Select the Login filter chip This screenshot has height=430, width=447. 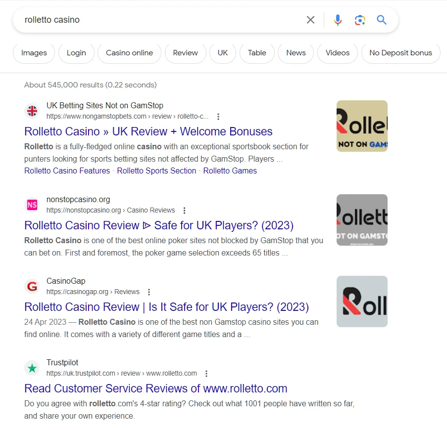tap(76, 53)
